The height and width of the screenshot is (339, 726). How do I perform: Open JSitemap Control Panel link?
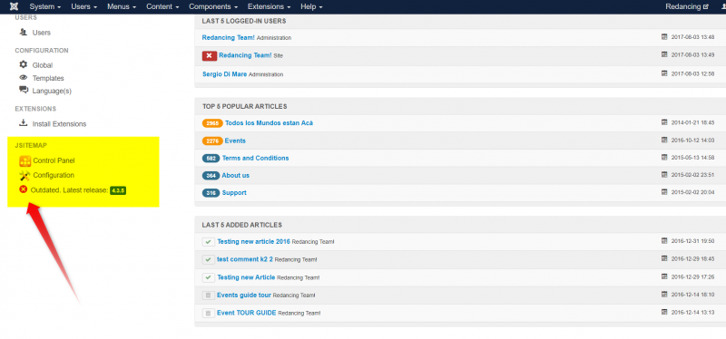54,161
